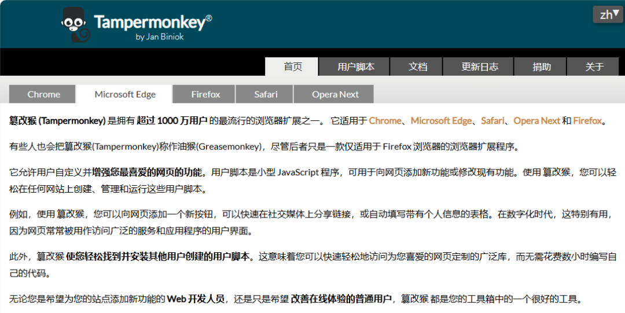Screen dimensions: 625x313
Task: Open the 关于 navigation tab
Action: [x=593, y=67]
